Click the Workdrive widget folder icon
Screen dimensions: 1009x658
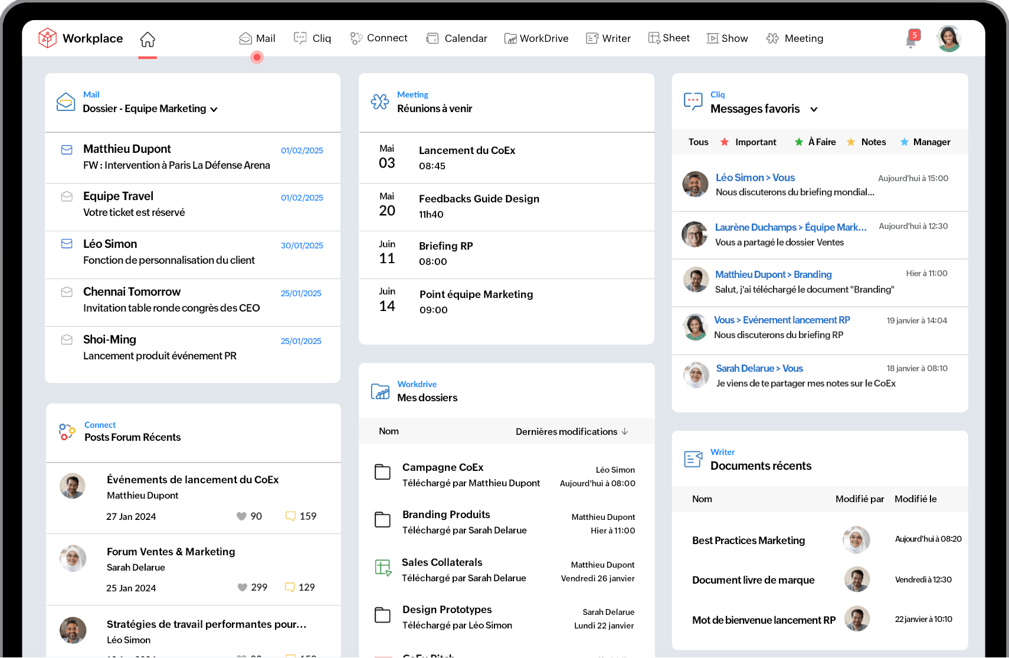380,391
